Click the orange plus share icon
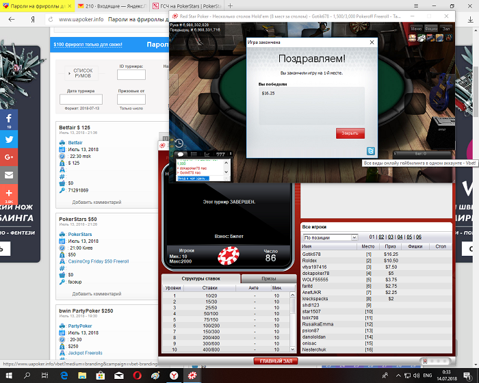 click(x=9, y=194)
